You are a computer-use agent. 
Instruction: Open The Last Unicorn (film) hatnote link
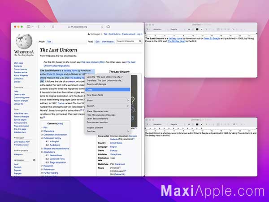(x=93, y=62)
